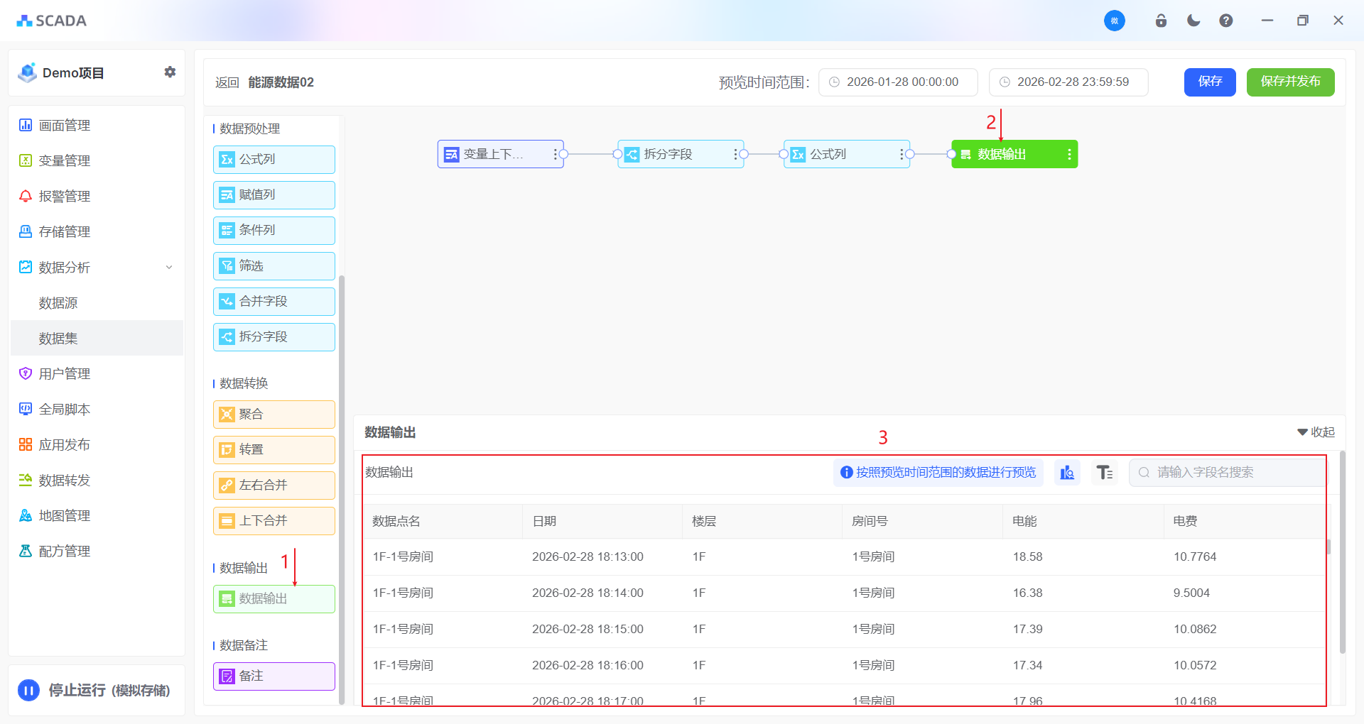Collapse the 数据分析 menu chevron

[x=169, y=268]
